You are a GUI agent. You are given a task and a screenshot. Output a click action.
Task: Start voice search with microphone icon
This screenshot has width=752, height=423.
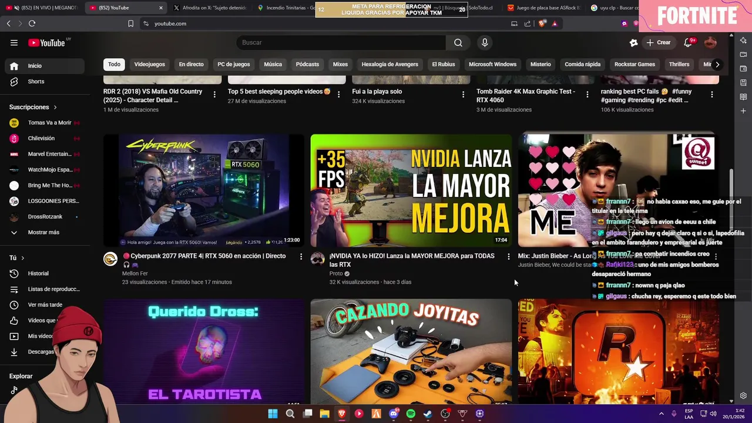(485, 42)
